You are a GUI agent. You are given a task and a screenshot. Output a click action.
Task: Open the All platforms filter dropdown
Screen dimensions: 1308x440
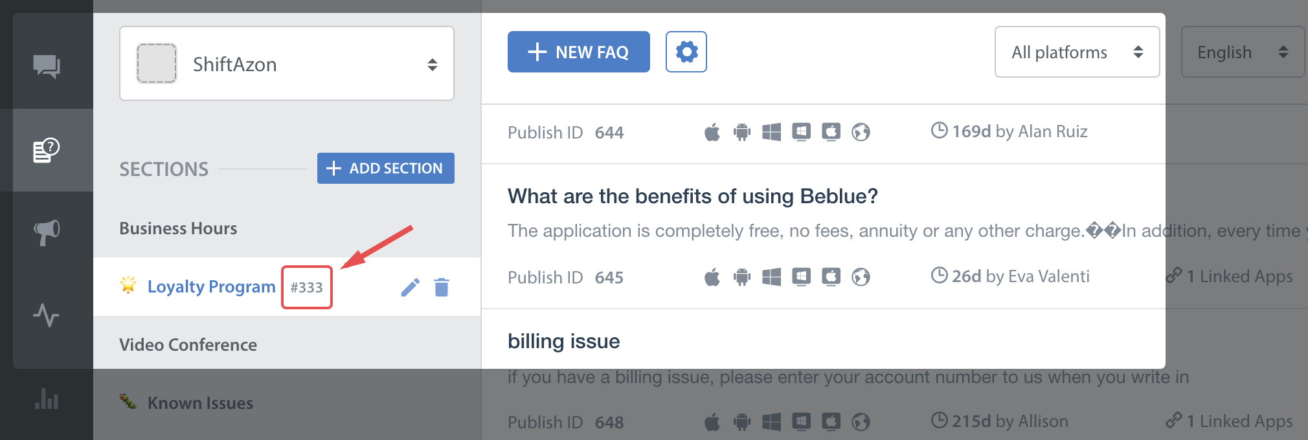click(x=1077, y=52)
